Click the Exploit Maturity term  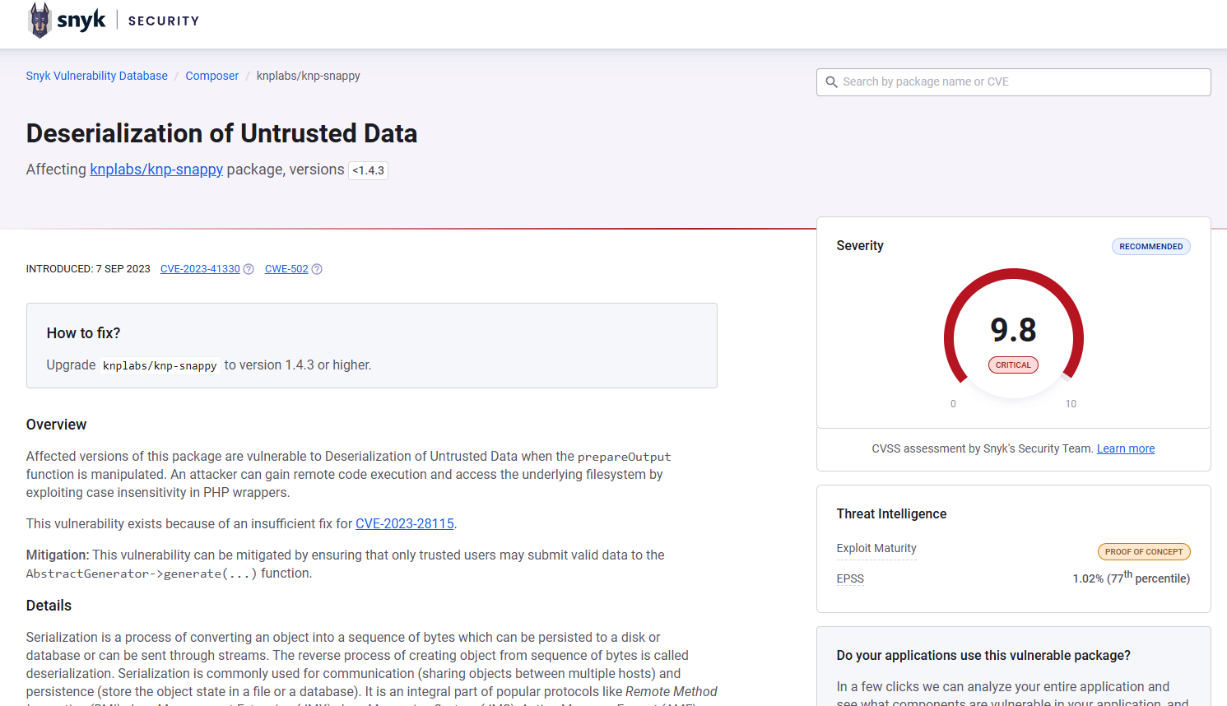[x=876, y=549]
